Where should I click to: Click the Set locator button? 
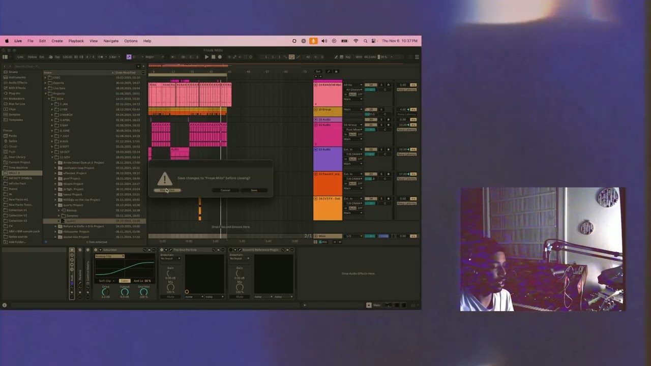tap(318, 72)
